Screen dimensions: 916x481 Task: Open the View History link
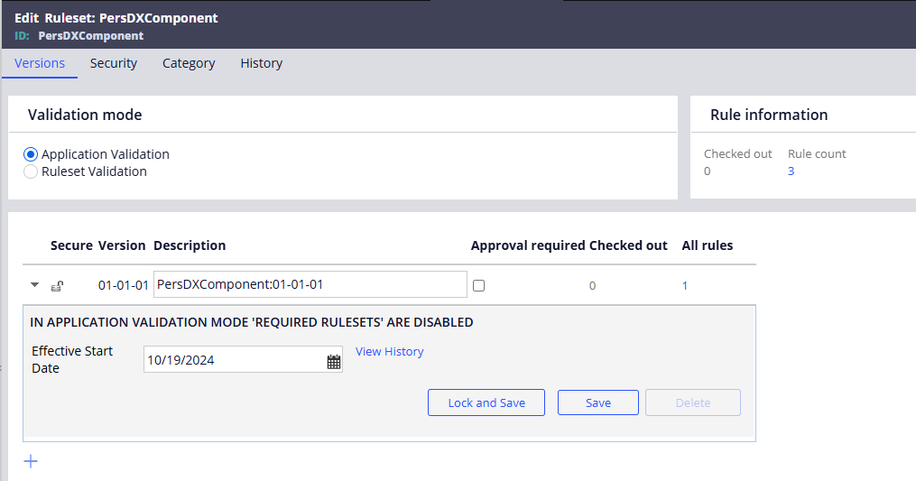pyautogui.click(x=389, y=352)
